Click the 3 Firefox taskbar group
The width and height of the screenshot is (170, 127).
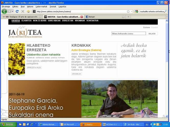pos(91,124)
